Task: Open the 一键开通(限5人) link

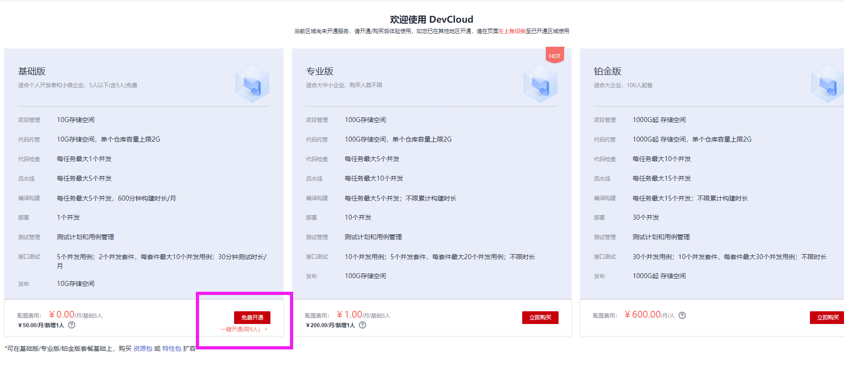Action: tap(244, 329)
